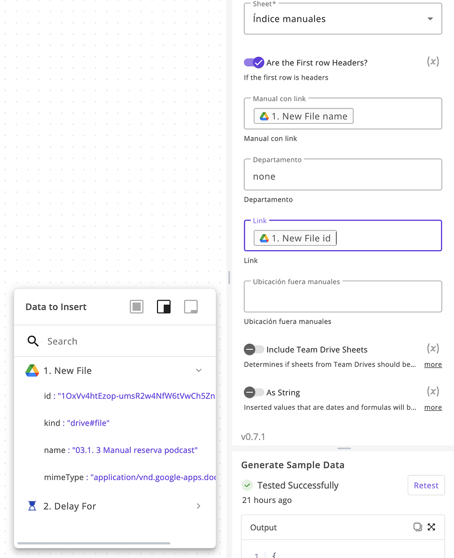The height and width of the screenshot is (558, 454).
Task: Click the search magnifier in Data to Insert
Action: (33, 341)
